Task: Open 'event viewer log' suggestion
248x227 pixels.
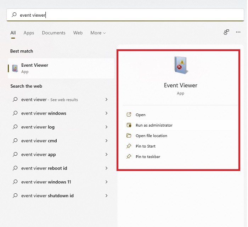Action: [x=61, y=127]
